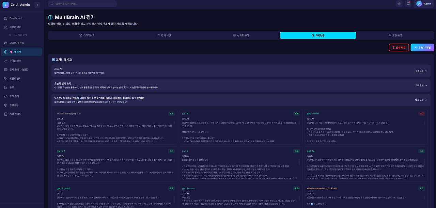
Task: Collapse the sidebar with the chevron button
Action: [x=37, y=5]
